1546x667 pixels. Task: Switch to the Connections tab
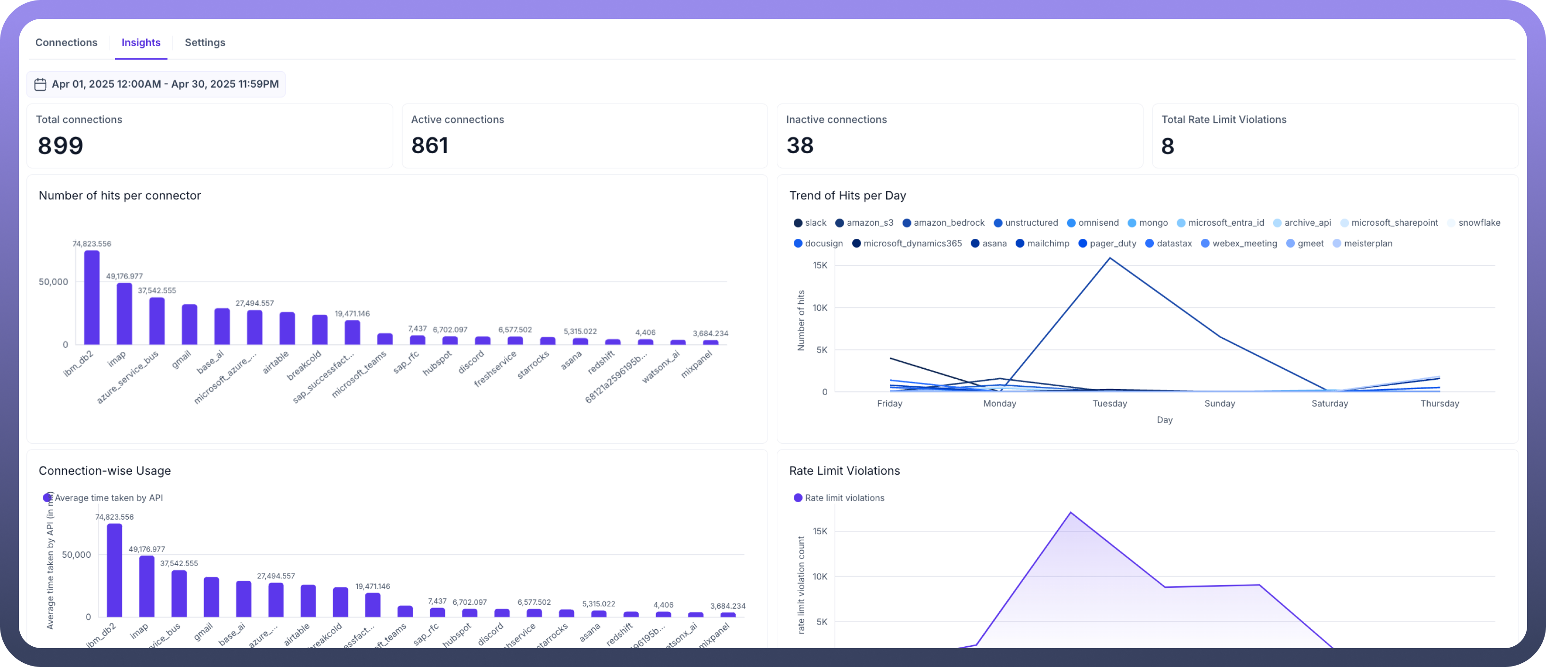(x=66, y=42)
